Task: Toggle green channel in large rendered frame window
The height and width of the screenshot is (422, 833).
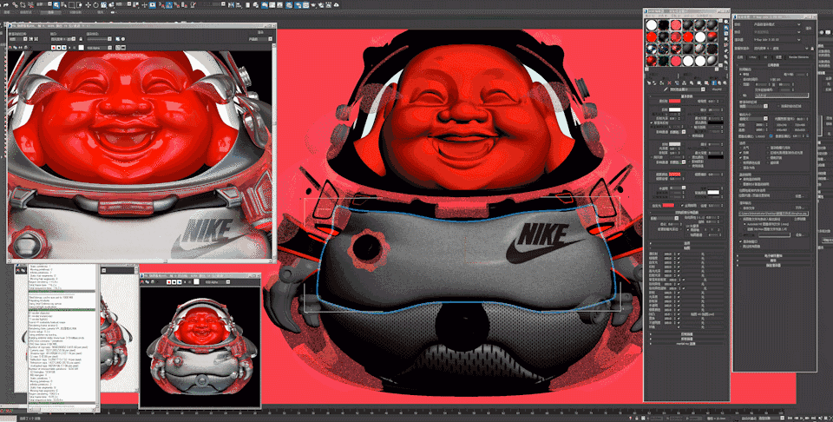Action: click(59, 47)
